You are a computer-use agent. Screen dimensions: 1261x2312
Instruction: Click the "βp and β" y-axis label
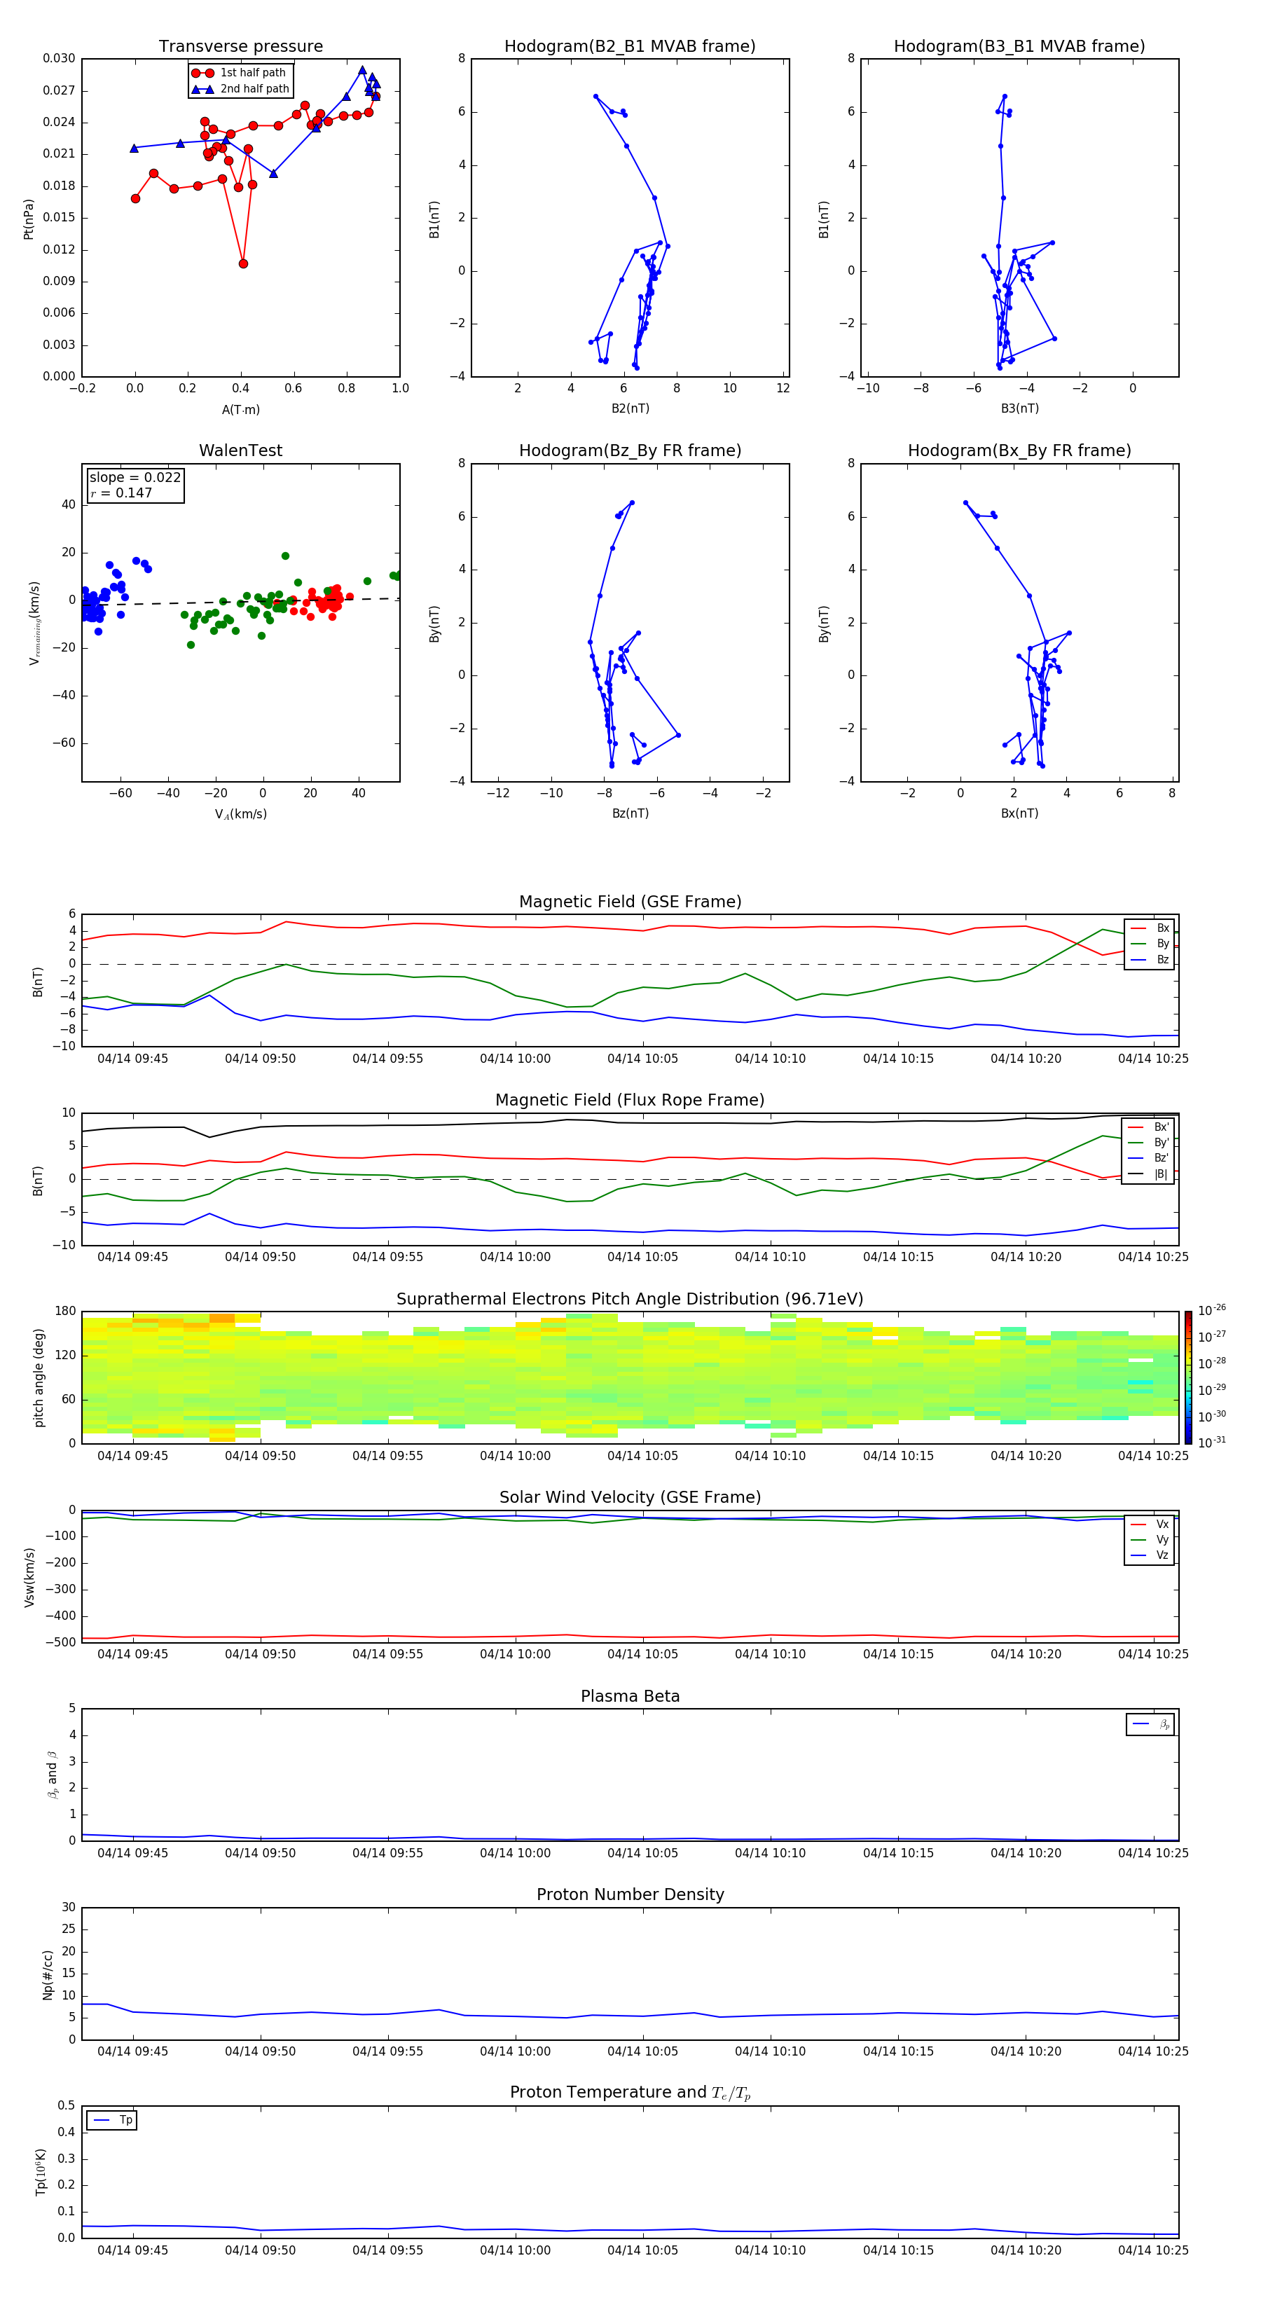point(53,1775)
